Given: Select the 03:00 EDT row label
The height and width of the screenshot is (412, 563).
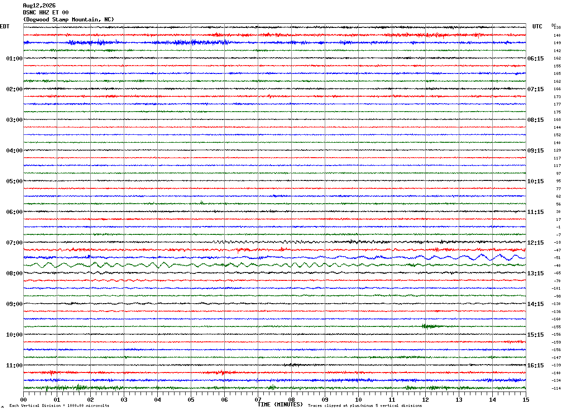Looking at the screenshot, I should pyautogui.click(x=14, y=120).
